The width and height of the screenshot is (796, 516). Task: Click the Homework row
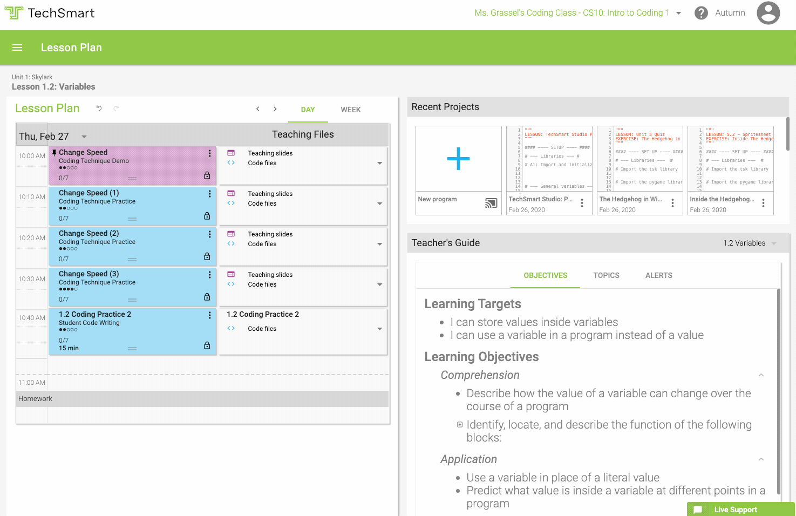click(202, 399)
